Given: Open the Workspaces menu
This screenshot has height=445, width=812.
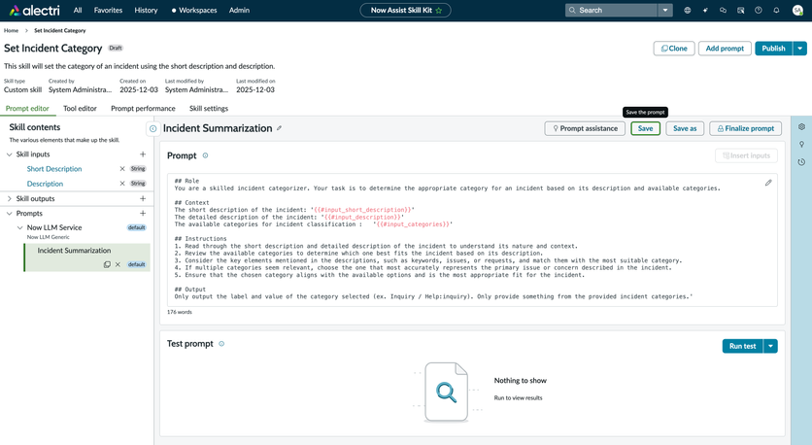Looking at the screenshot, I should (194, 10).
